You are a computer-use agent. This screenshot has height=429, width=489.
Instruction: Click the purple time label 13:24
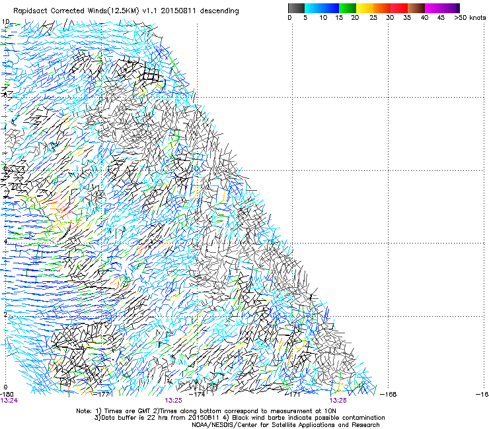click(9, 401)
